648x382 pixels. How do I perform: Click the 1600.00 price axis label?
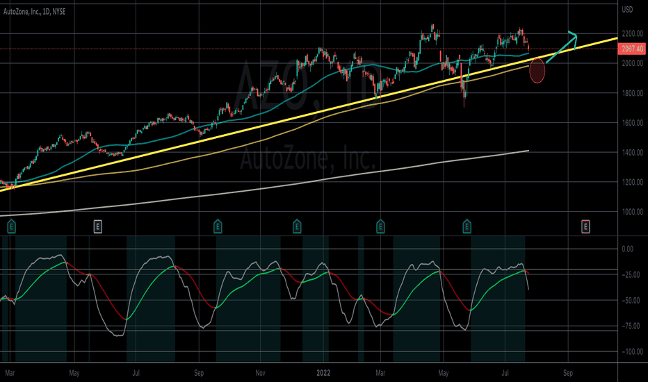(632, 123)
